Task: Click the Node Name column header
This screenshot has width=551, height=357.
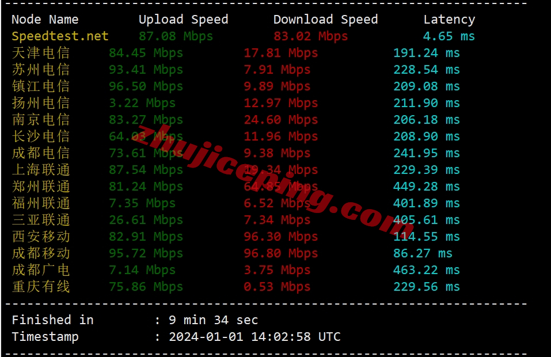Action: 45,20
